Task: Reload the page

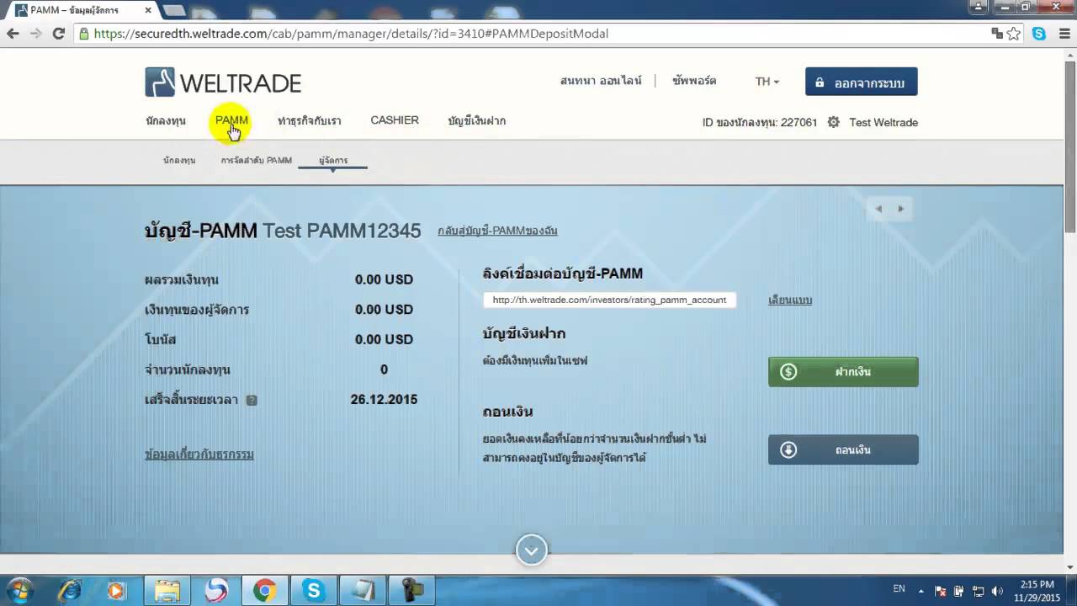Action: click(58, 34)
